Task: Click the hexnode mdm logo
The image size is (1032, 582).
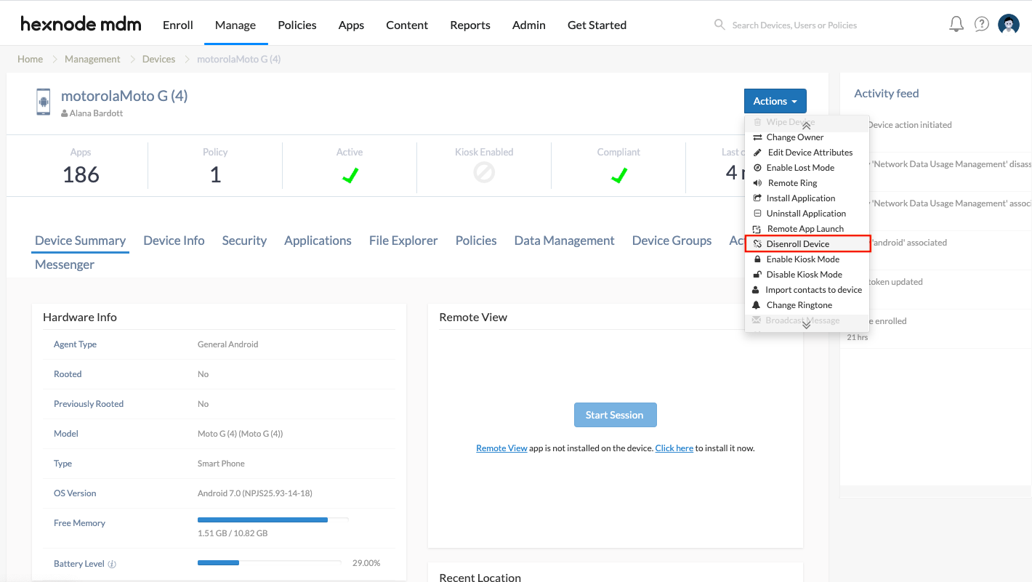Action: pyautogui.click(x=81, y=25)
